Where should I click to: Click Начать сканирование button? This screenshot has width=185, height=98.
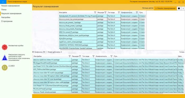coord(165,8)
